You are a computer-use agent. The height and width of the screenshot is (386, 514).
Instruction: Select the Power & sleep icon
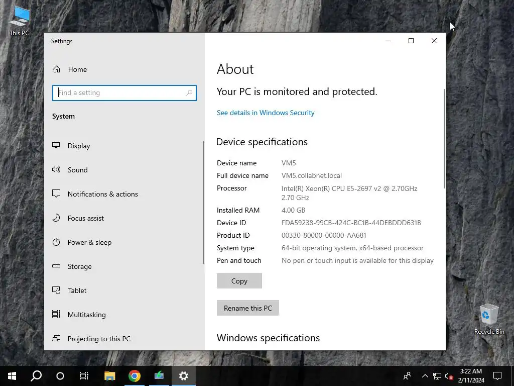click(x=56, y=242)
